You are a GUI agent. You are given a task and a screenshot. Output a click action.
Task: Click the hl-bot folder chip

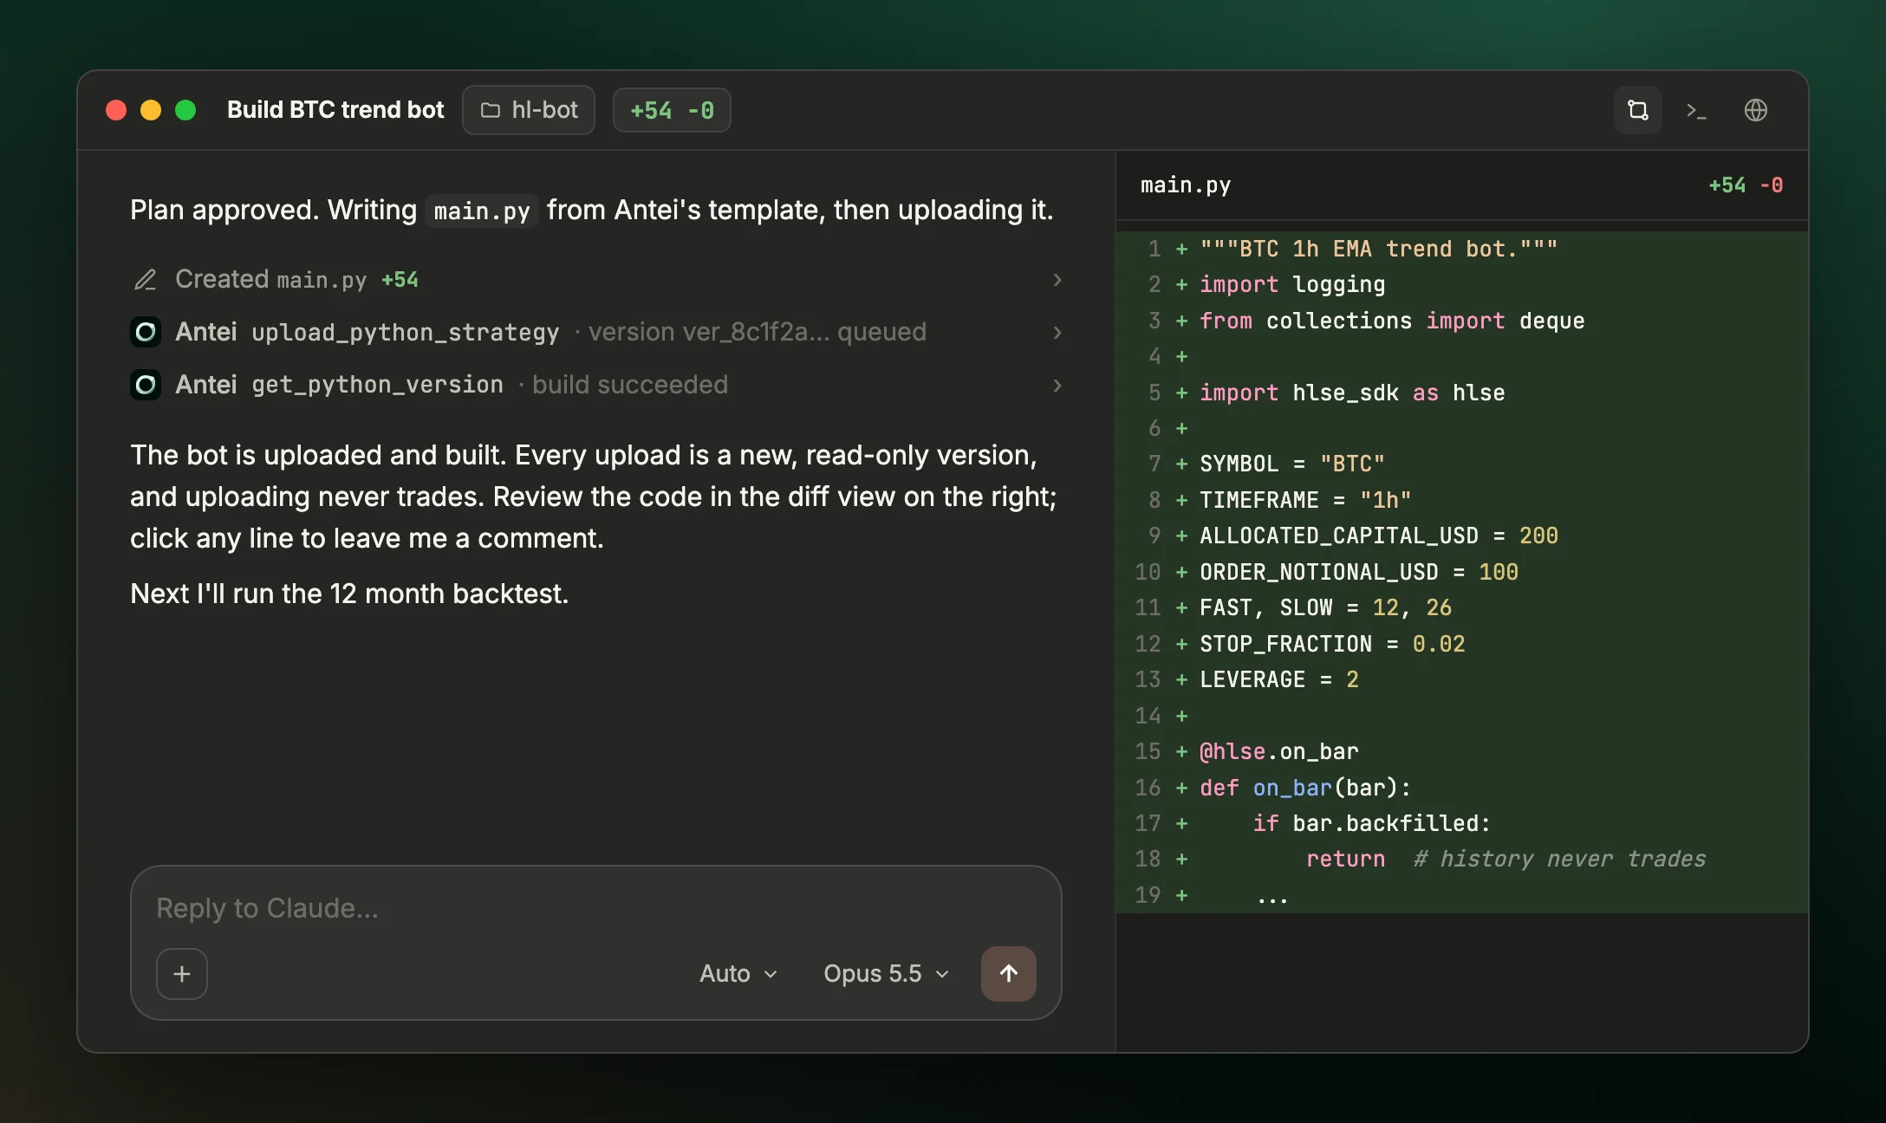[529, 110]
